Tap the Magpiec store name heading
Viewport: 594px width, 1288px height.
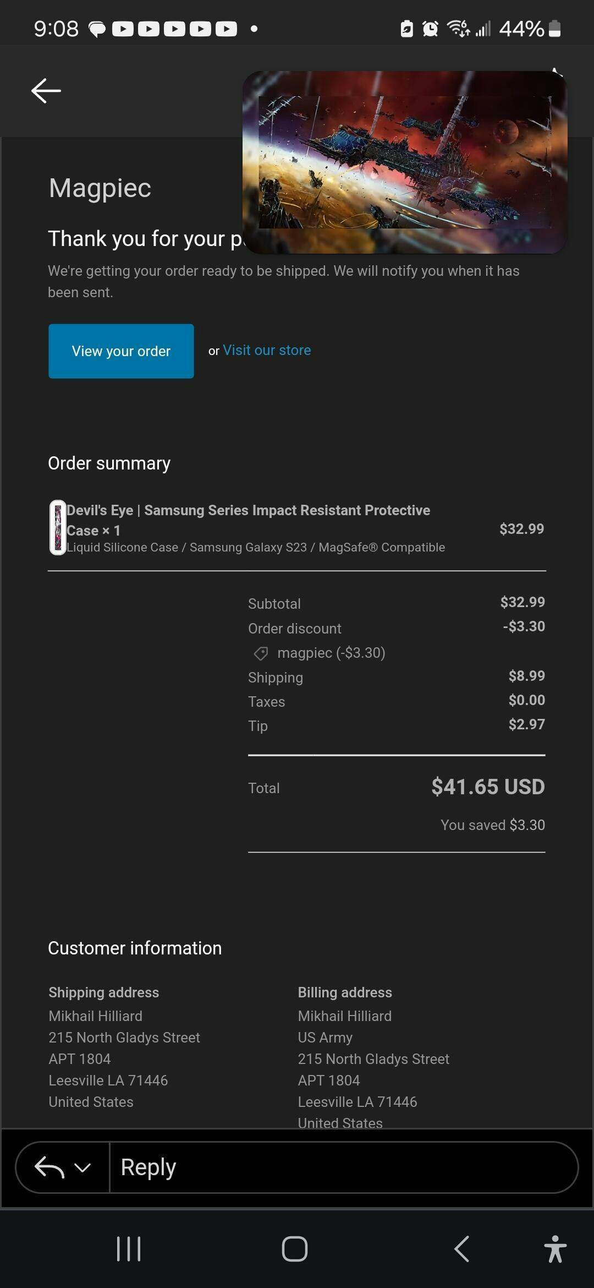tap(100, 188)
